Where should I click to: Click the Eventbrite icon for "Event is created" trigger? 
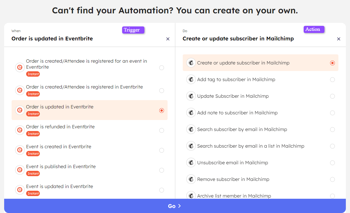tap(20, 150)
